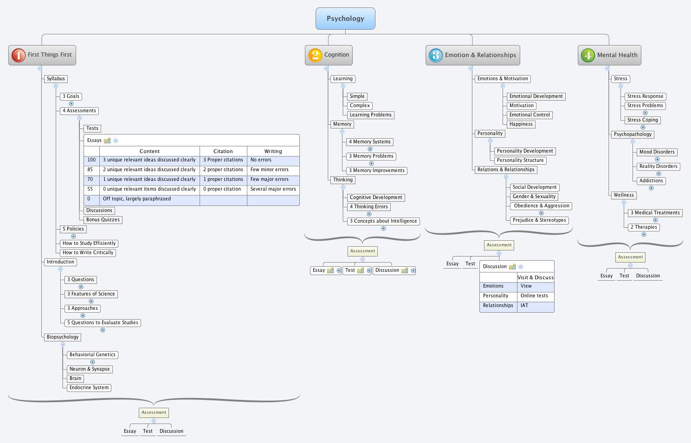Click the '3 Proper citations' table cell
The image size is (691, 443).
pyautogui.click(x=223, y=160)
